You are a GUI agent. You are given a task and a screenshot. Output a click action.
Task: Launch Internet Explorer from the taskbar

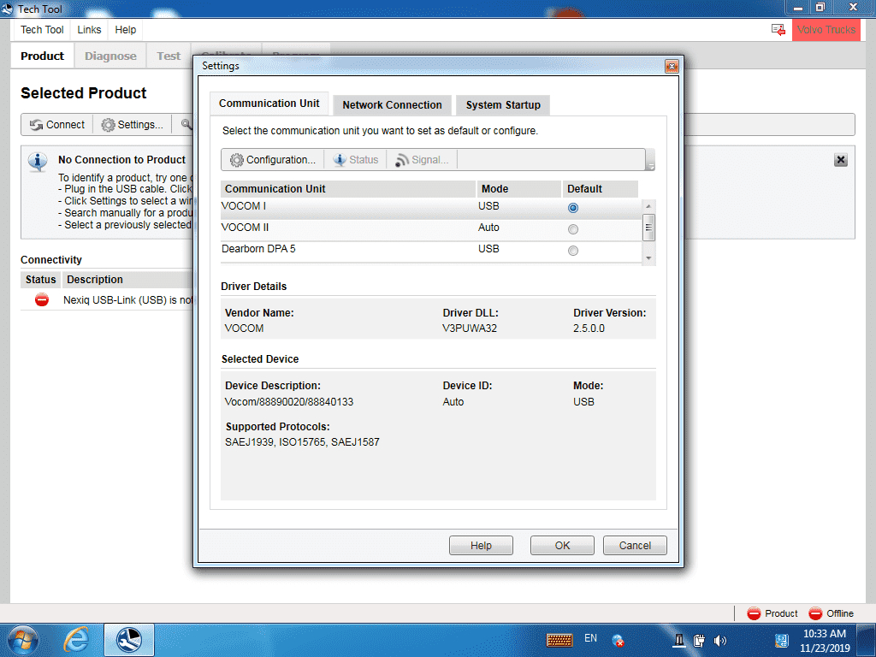point(76,640)
